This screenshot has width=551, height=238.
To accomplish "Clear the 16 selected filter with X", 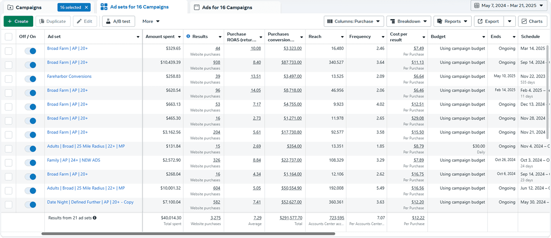I will click(87, 7).
